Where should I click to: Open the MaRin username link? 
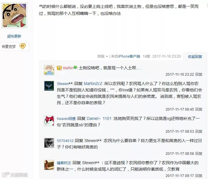[x=68, y=68]
